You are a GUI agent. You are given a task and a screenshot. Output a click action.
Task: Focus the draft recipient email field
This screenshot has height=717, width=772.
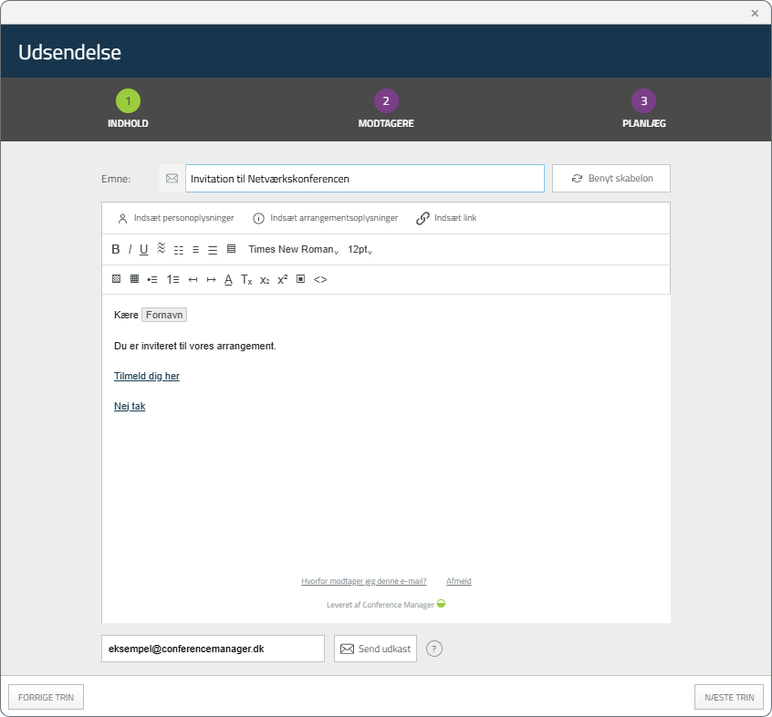(x=214, y=649)
